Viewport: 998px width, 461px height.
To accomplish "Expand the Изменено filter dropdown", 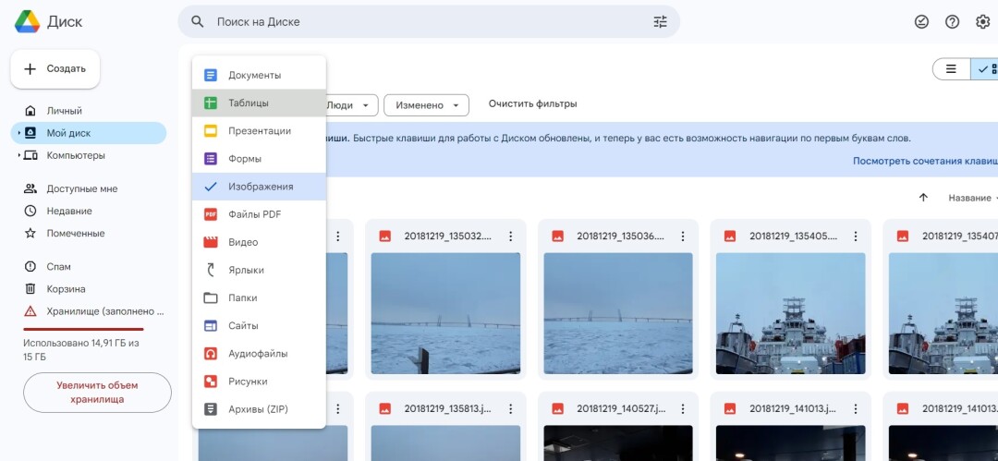I will pyautogui.click(x=426, y=105).
